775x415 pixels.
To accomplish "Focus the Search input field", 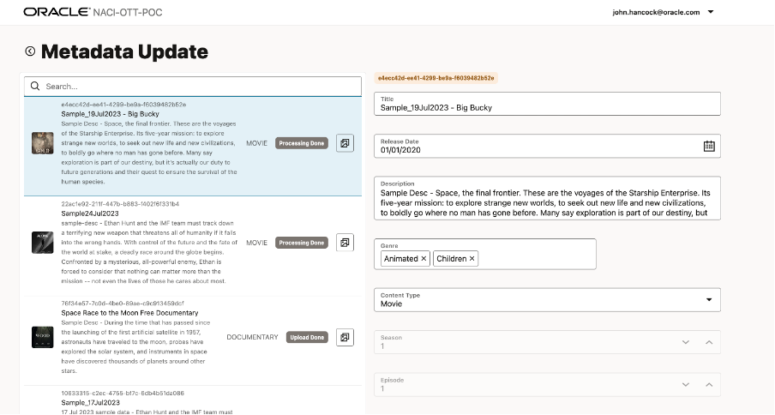I will 193,87.
